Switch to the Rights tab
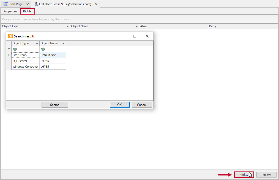The image size is (279, 180). pyautogui.click(x=28, y=11)
